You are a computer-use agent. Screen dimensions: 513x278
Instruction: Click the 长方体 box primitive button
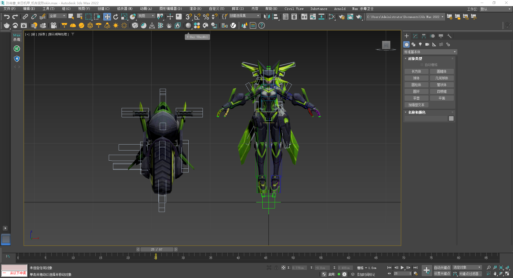[416, 71]
